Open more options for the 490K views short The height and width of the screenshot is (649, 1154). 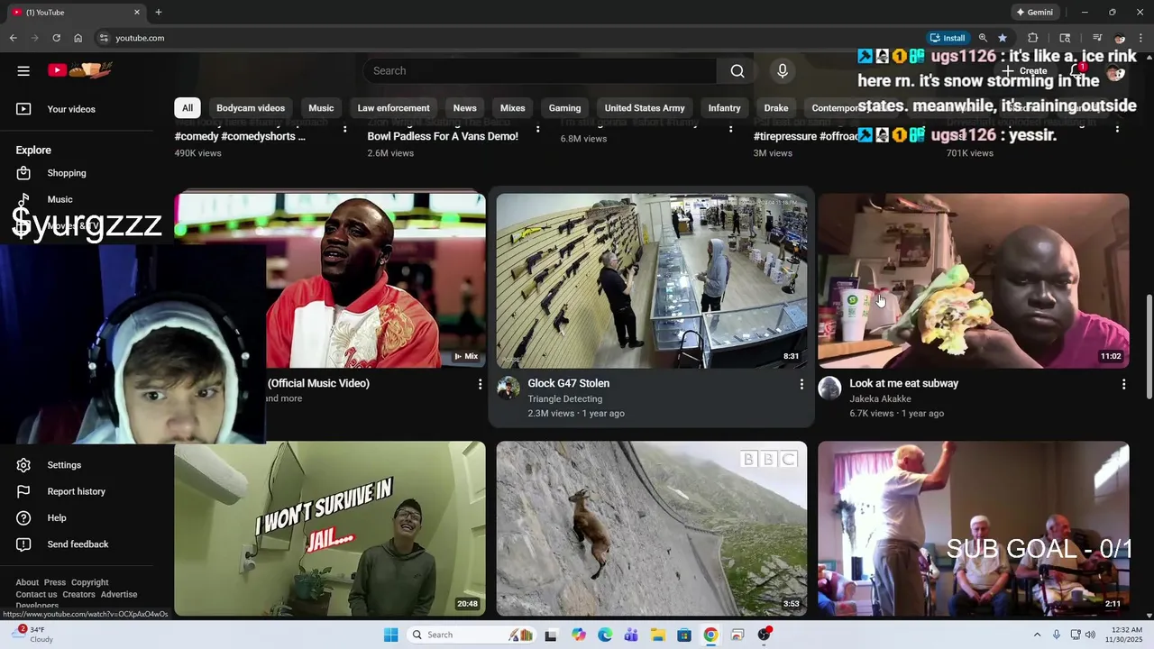344,129
